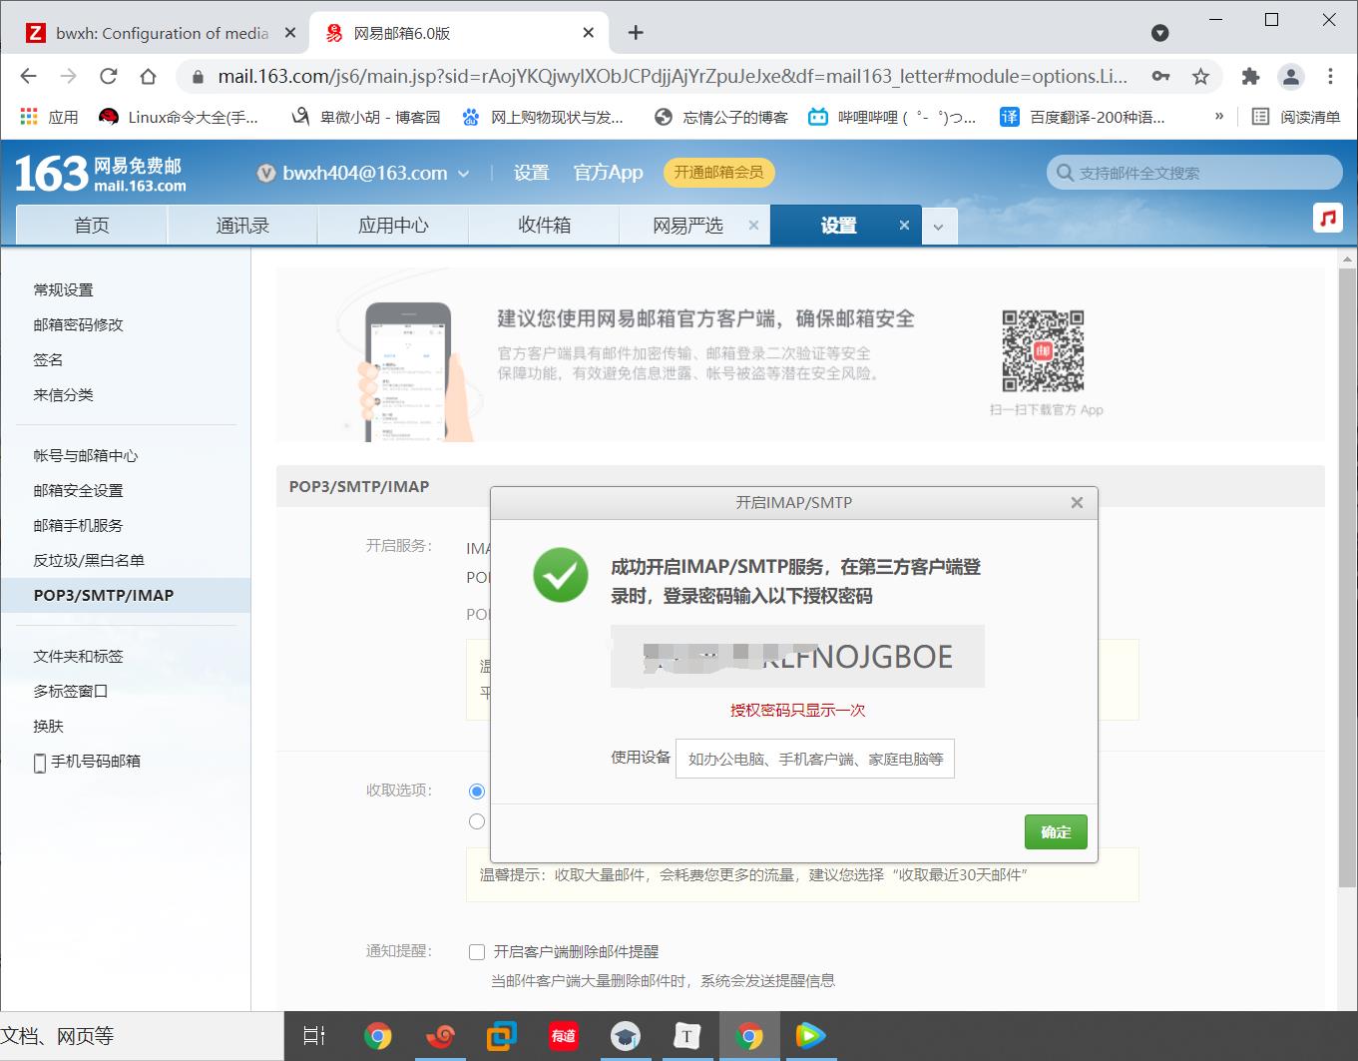The image size is (1358, 1061).
Task: Reload the page with the refresh icon
Action: coord(108,76)
